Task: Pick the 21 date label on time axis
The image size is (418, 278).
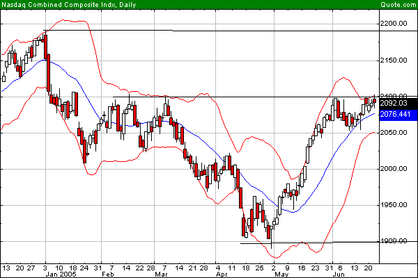Action: [x=192, y=268]
